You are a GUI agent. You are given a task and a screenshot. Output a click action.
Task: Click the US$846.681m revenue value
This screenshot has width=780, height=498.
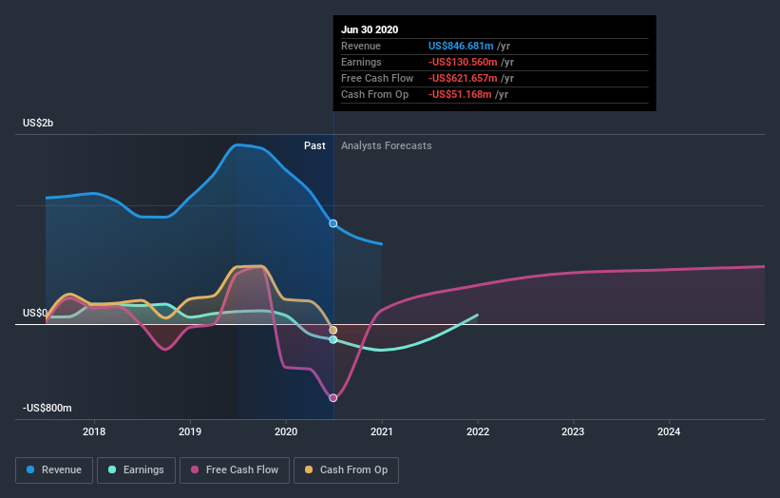[461, 46]
